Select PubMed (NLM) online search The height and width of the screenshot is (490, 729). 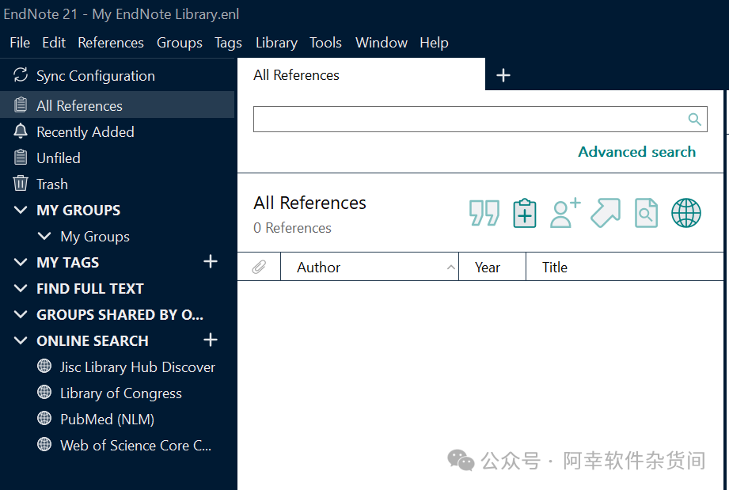(x=107, y=419)
